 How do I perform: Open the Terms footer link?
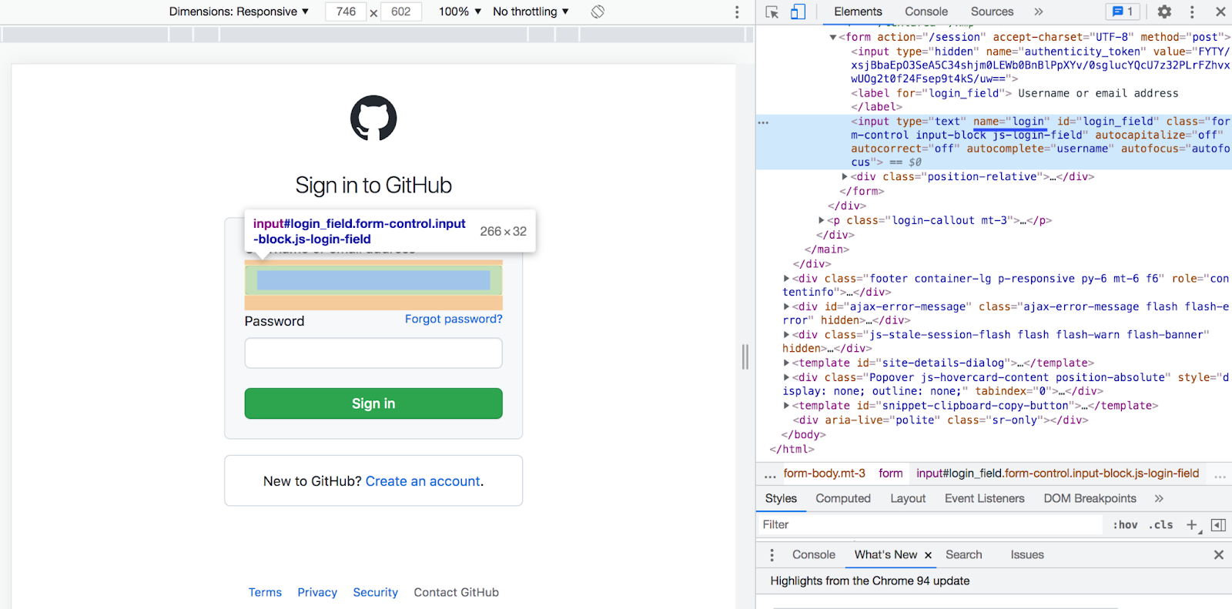click(x=265, y=593)
